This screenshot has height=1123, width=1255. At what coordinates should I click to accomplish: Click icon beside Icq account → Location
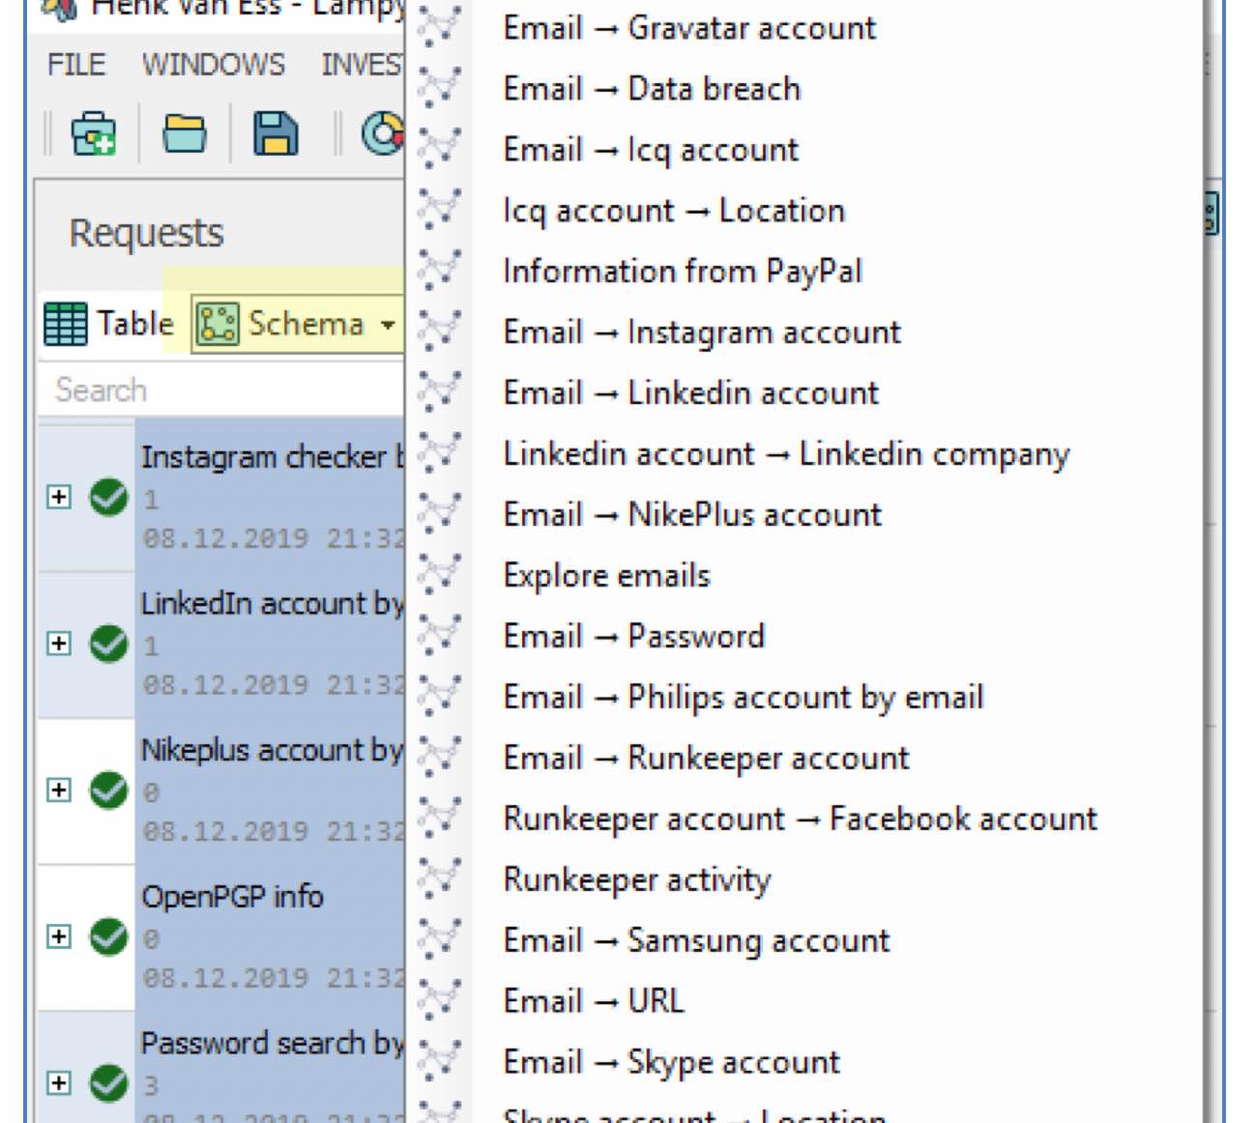click(x=440, y=210)
